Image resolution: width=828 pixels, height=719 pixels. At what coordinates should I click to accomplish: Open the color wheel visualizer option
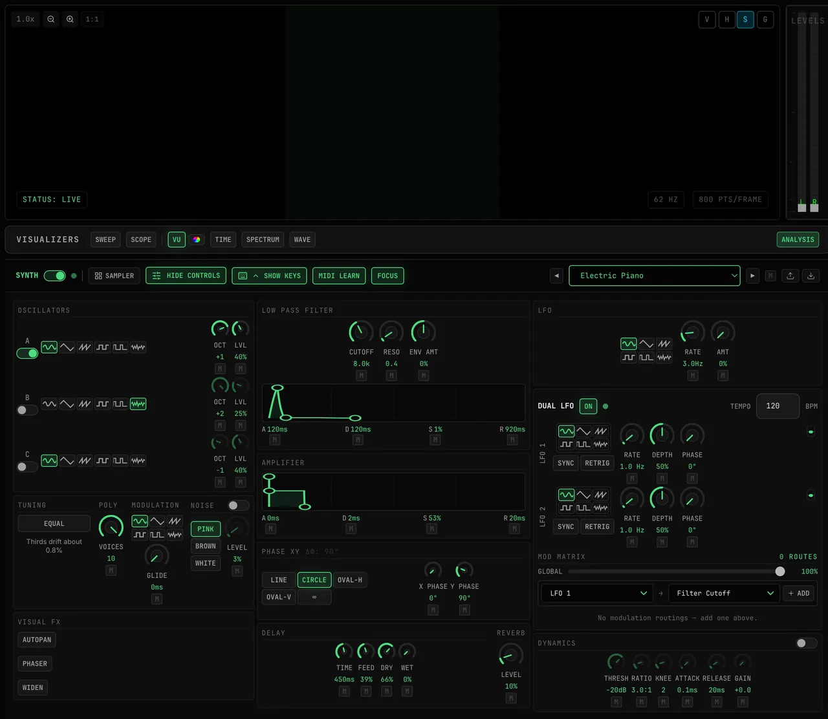coord(197,239)
